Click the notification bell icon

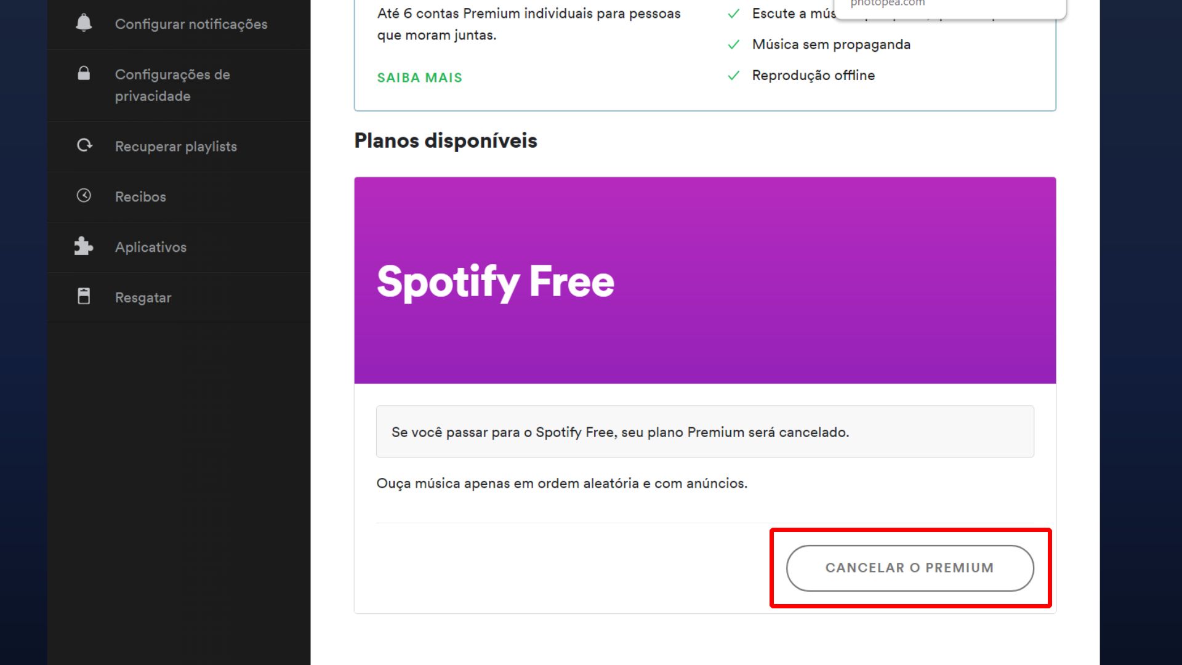pyautogui.click(x=84, y=23)
